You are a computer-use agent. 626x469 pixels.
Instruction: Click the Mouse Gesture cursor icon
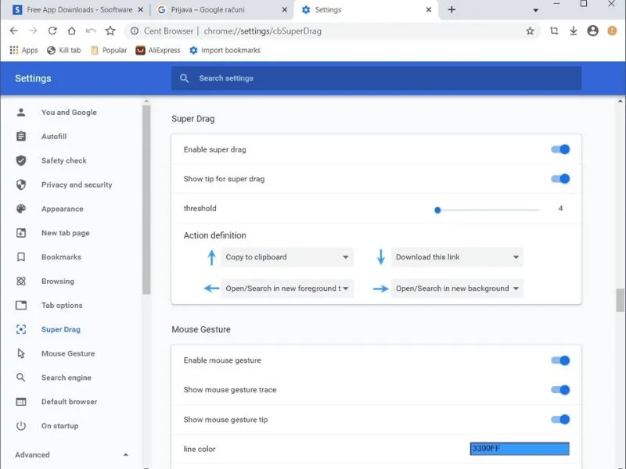[21, 353]
